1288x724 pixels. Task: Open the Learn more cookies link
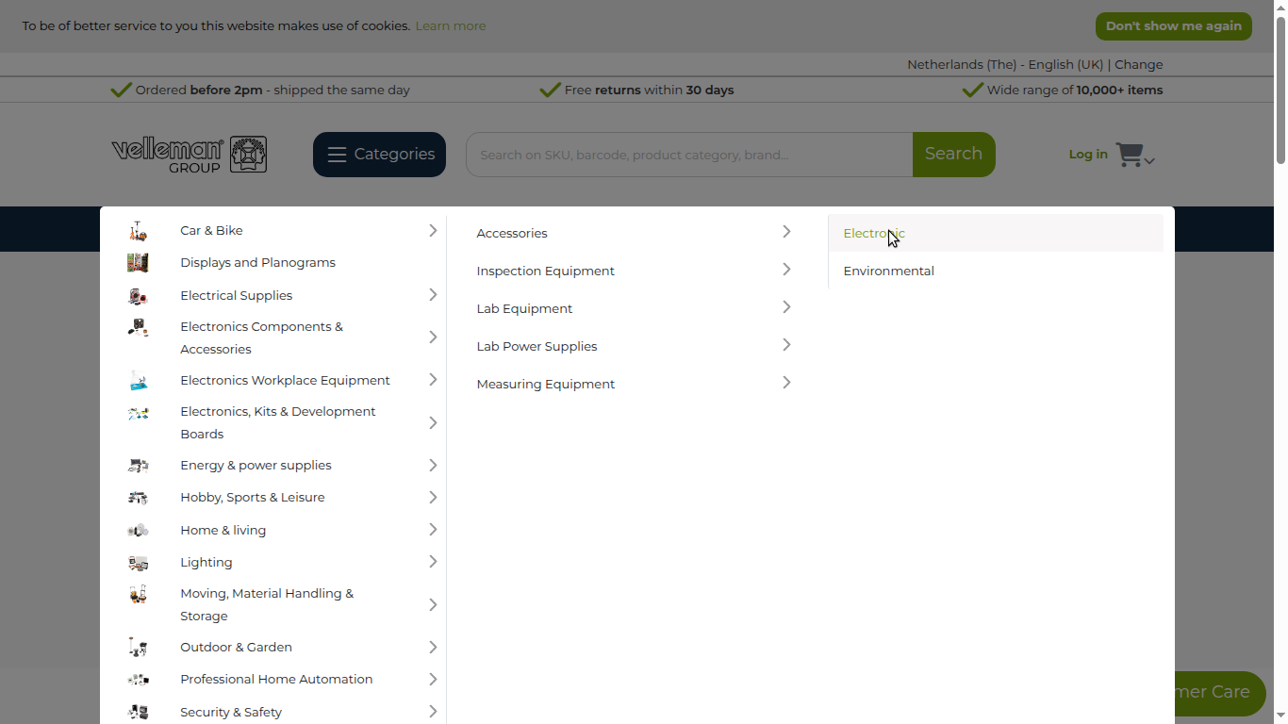[x=451, y=26]
